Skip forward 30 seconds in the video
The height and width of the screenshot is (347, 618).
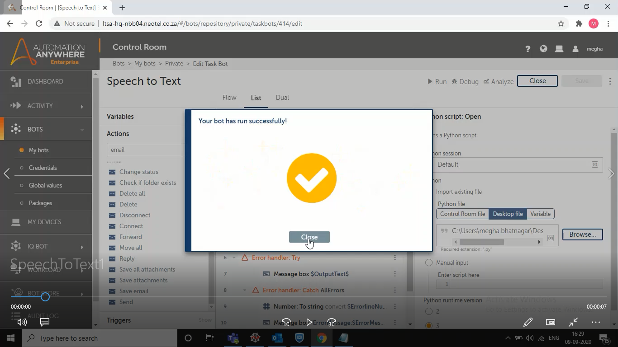coord(332,322)
